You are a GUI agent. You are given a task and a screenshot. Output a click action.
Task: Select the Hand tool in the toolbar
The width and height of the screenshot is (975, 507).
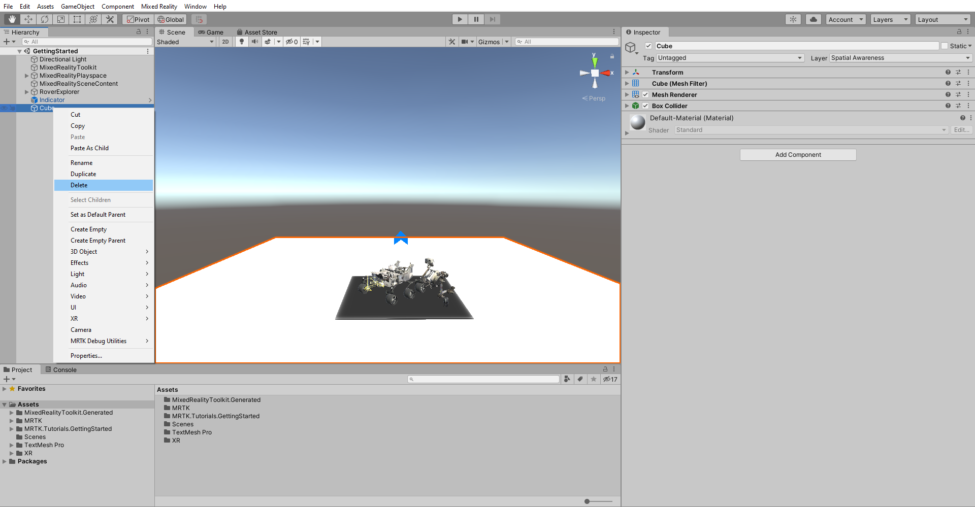pos(11,19)
